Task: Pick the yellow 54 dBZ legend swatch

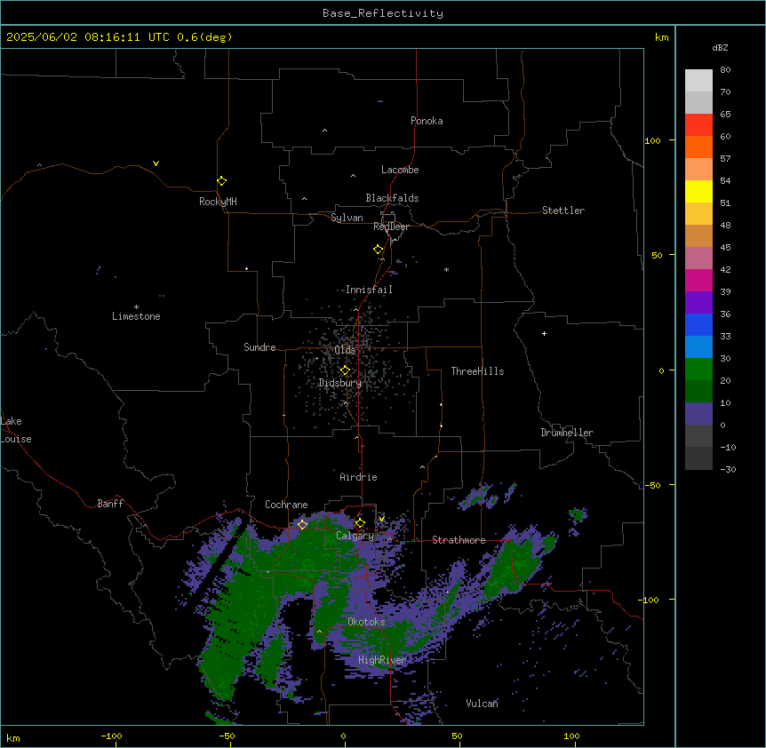Action: pyautogui.click(x=698, y=191)
